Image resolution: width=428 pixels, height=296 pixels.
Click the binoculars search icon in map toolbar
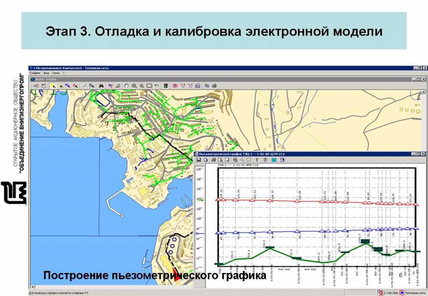pyautogui.click(x=101, y=85)
